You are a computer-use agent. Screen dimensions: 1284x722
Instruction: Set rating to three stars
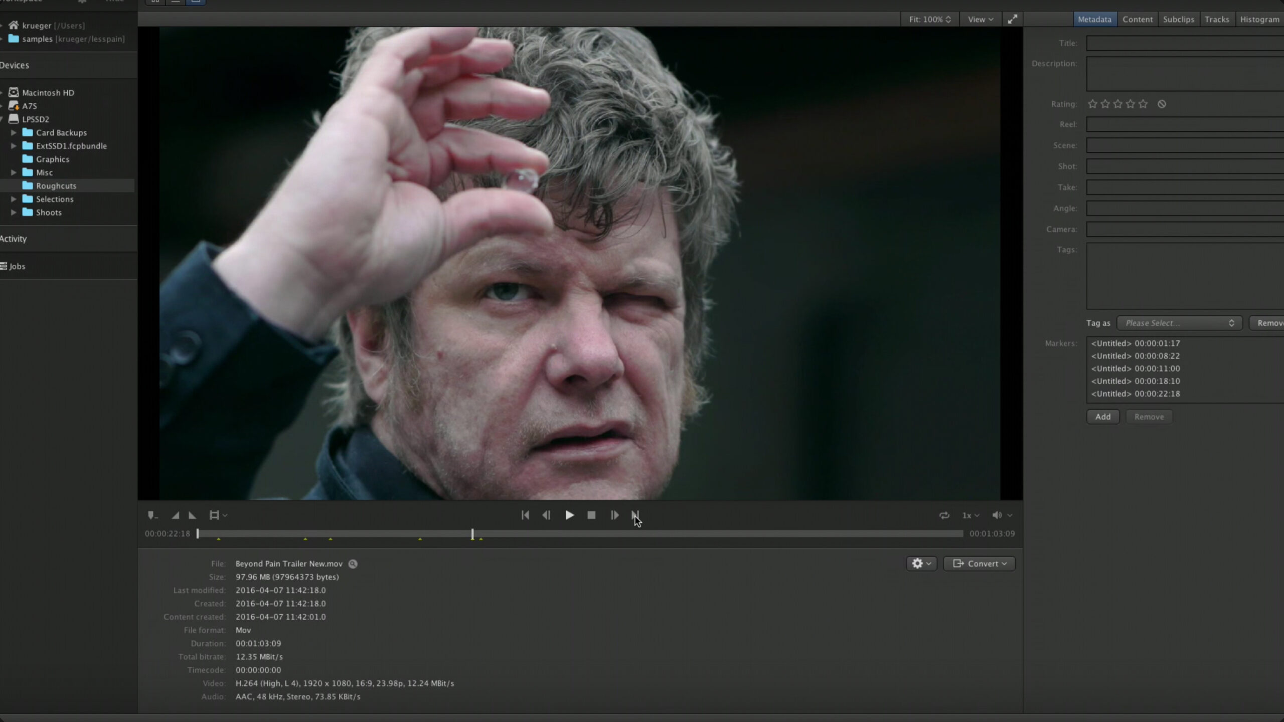coord(1117,104)
